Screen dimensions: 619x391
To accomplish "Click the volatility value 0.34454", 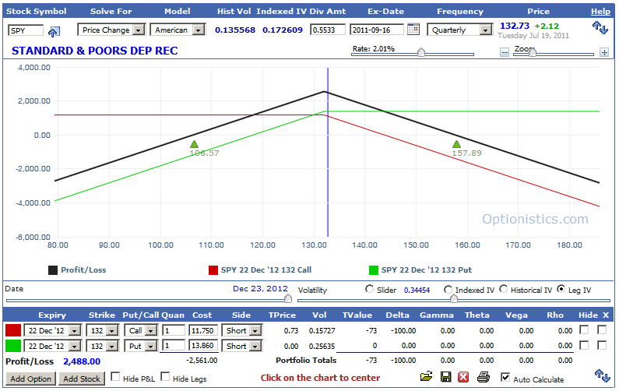I will pos(417,291).
